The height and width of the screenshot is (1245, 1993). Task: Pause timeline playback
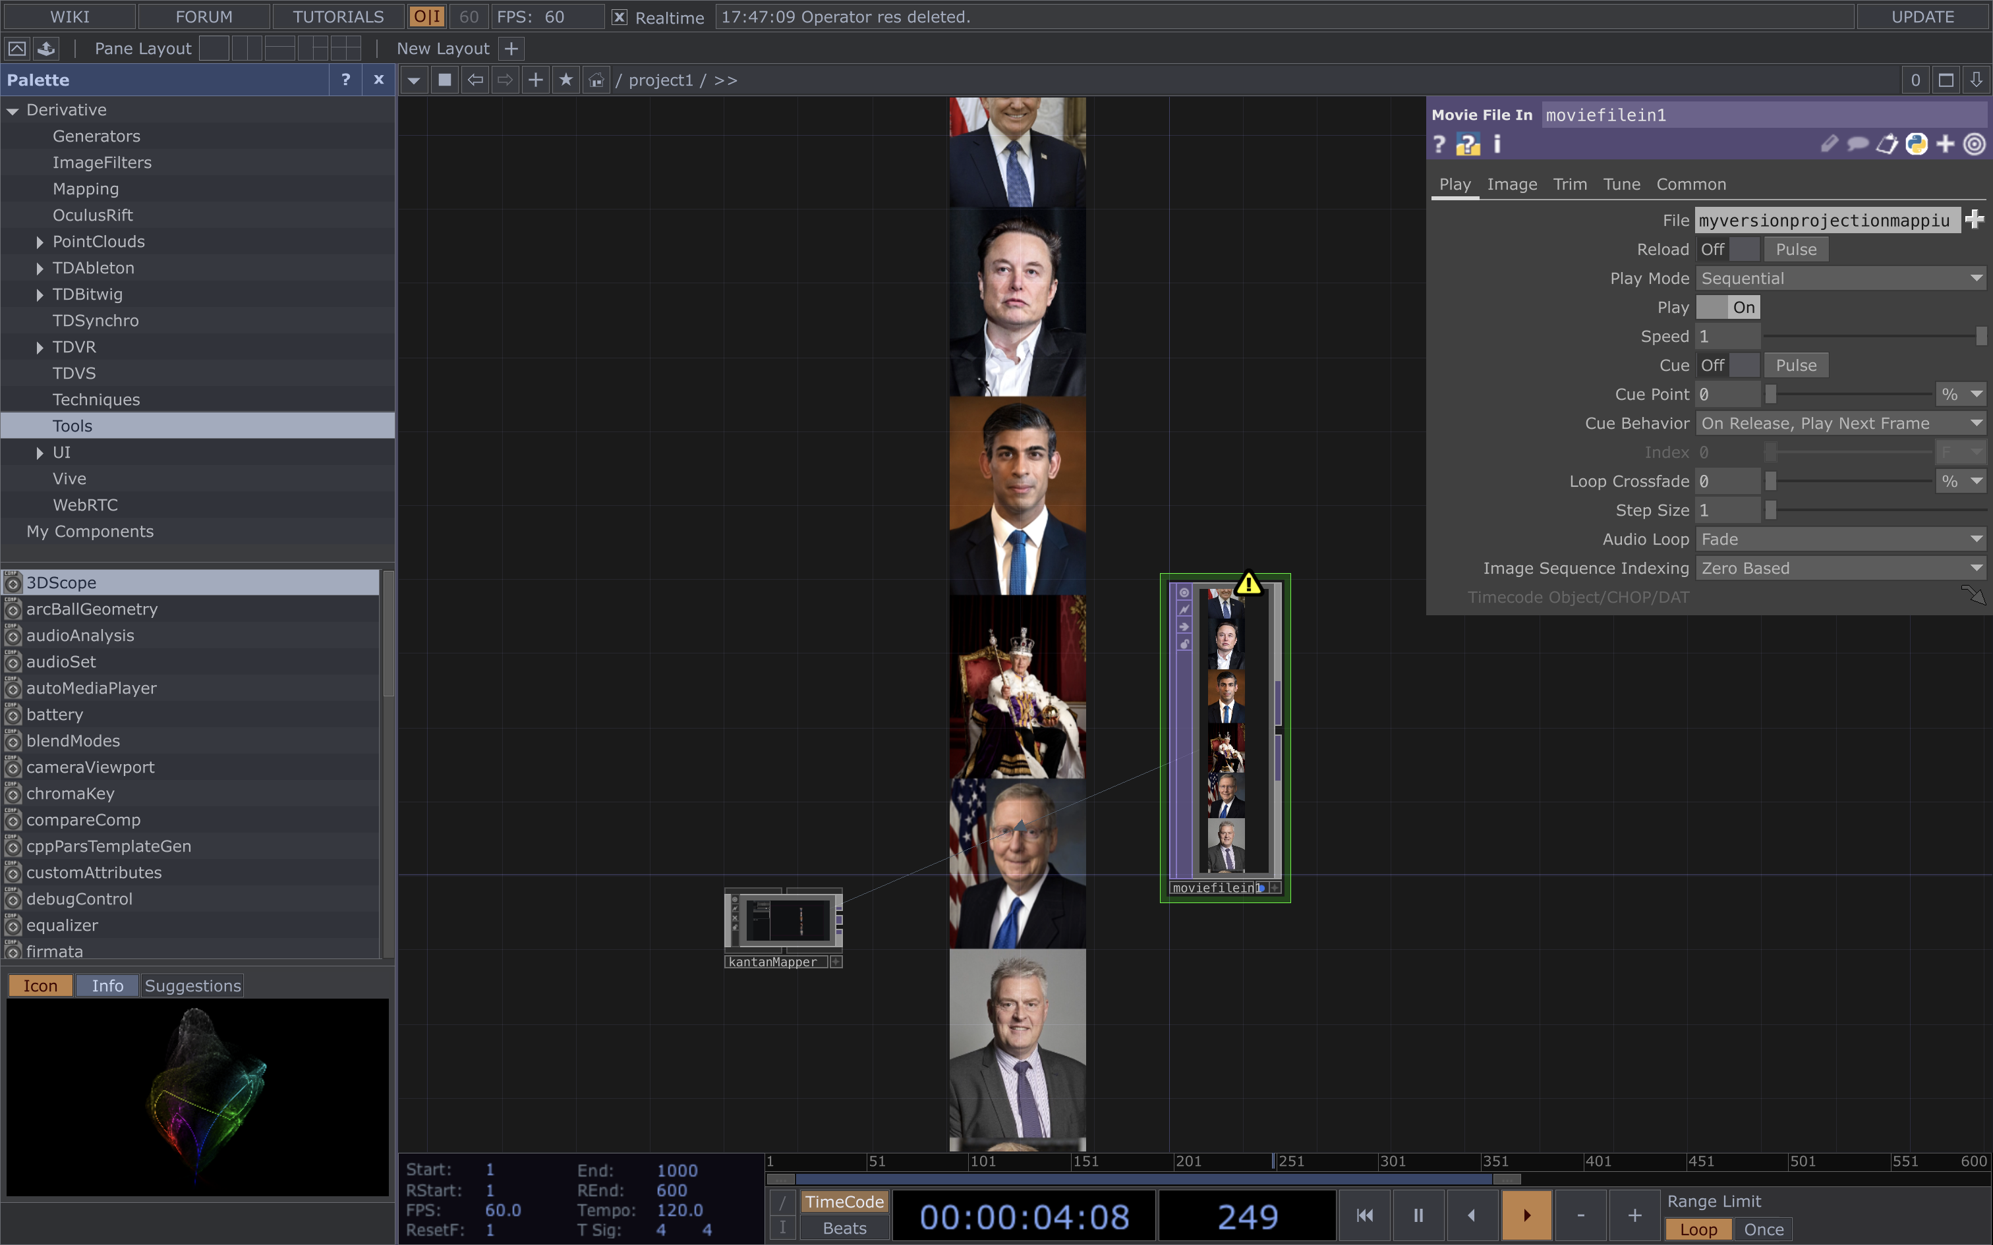pos(1418,1215)
